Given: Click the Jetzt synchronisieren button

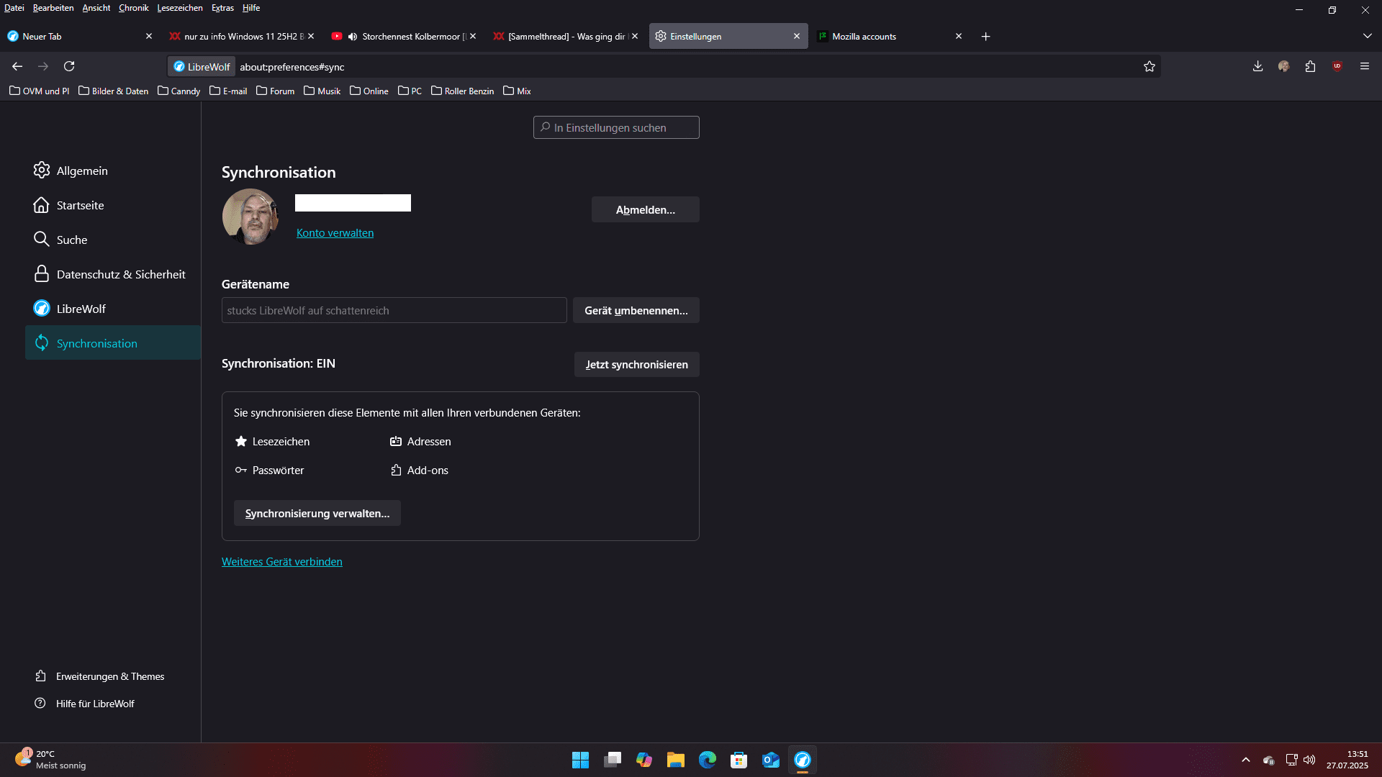Looking at the screenshot, I should (636, 364).
